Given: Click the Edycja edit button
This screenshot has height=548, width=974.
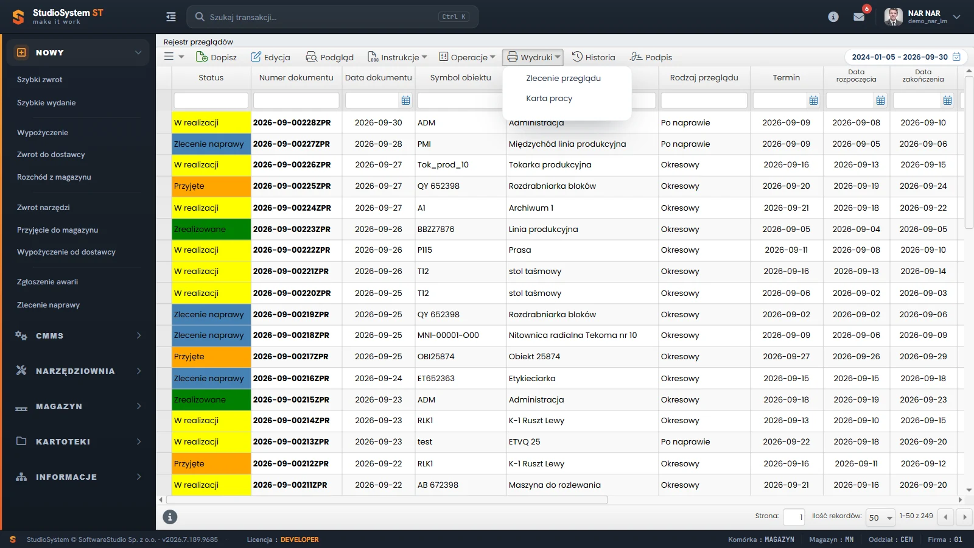Looking at the screenshot, I should tap(271, 57).
